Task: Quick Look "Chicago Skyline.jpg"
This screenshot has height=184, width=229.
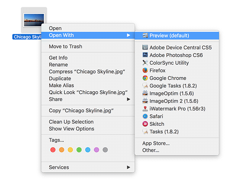Action: pos(88,92)
